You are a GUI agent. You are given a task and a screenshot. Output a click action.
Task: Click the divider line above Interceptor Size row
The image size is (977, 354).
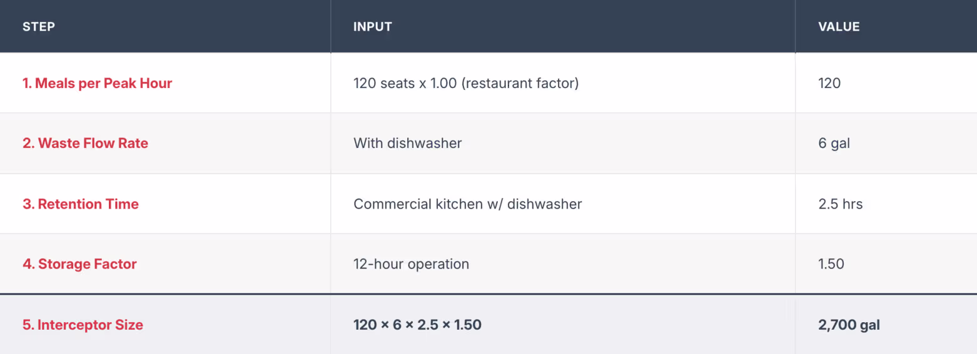click(x=488, y=293)
